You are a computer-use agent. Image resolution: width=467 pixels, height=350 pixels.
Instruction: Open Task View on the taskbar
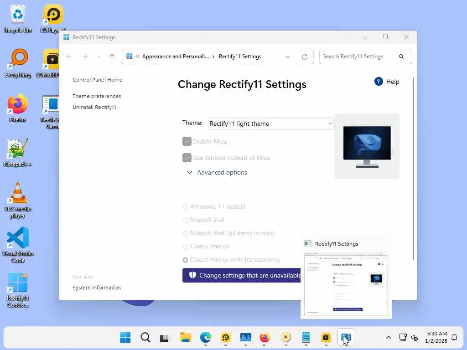point(164,338)
